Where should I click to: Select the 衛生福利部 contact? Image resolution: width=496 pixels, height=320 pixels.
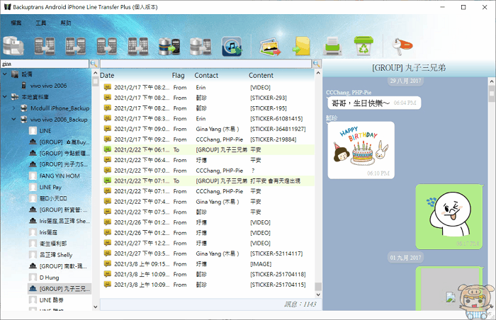(x=53, y=244)
